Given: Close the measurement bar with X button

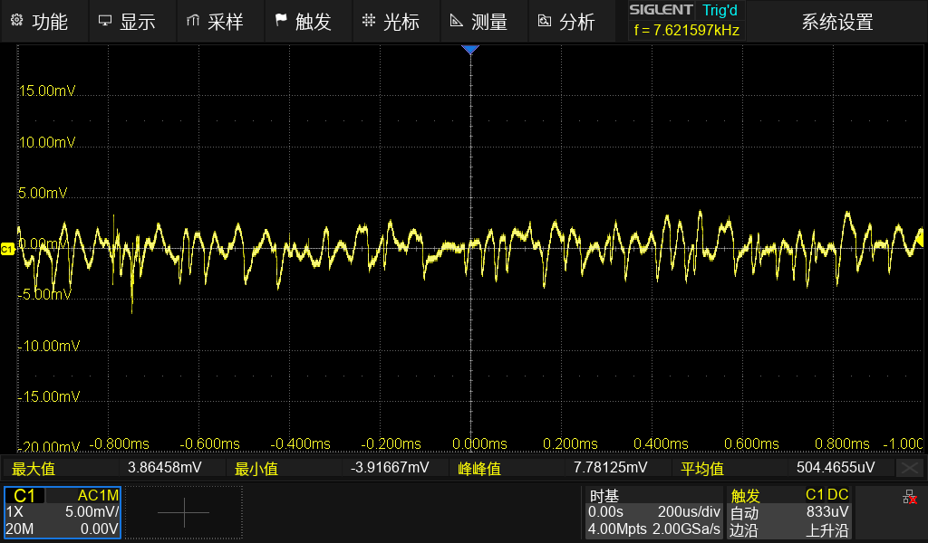Looking at the screenshot, I should pos(910,468).
